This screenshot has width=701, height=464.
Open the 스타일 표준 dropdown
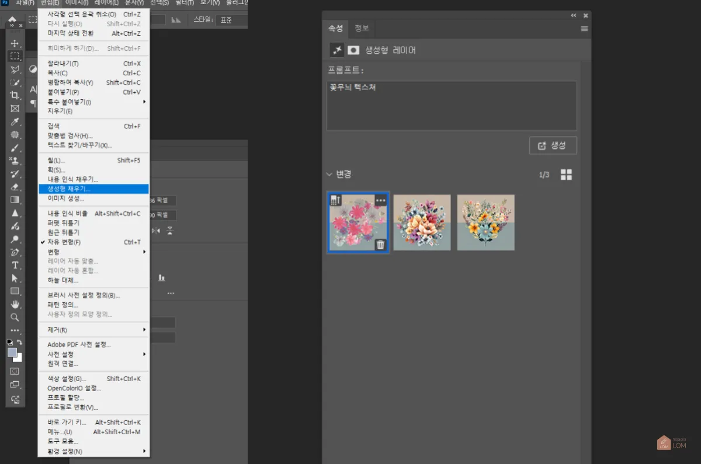[231, 20]
